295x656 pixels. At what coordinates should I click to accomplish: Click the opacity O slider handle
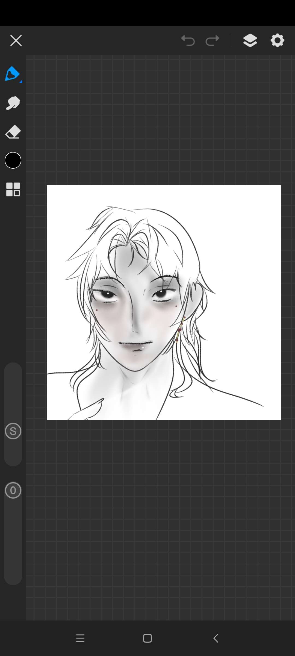click(x=13, y=490)
